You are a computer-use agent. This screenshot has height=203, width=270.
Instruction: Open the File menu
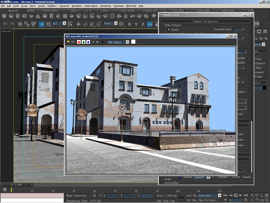pyautogui.click(x=3, y=6)
